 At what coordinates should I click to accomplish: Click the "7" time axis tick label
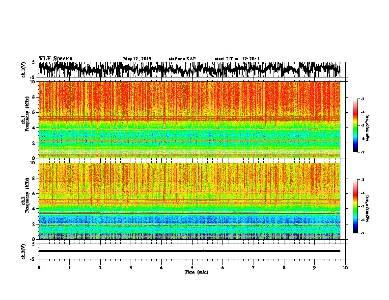tap(253, 268)
